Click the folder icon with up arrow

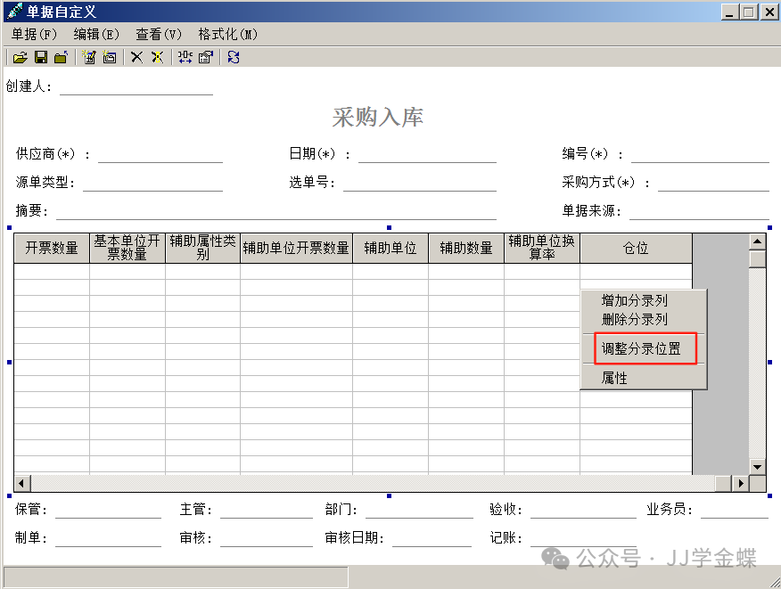(x=61, y=57)
